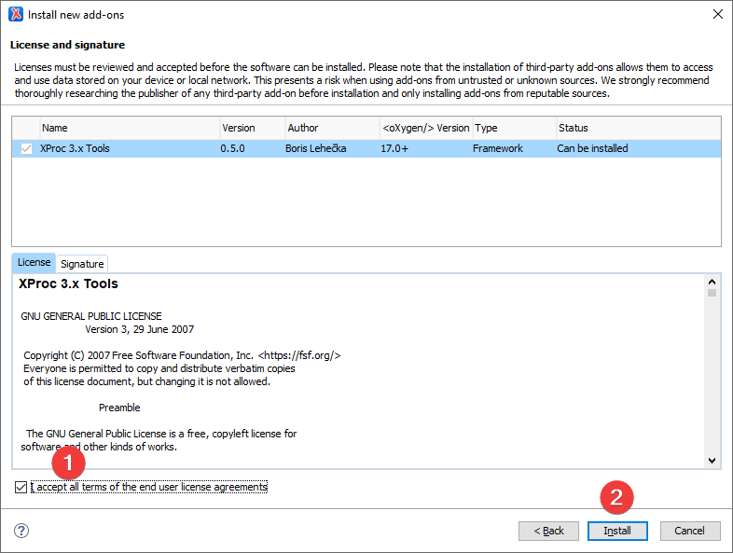Open the Signature tab
Screen dimensions: 733x553
click(82, 264)
